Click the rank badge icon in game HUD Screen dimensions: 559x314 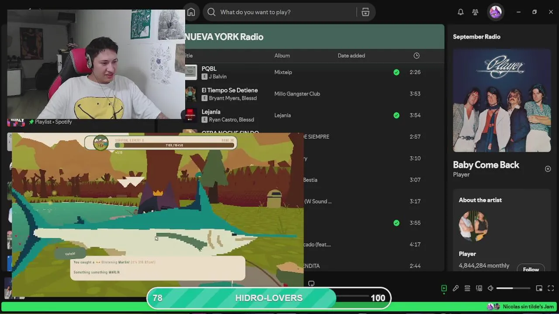(x=101, y=143)
